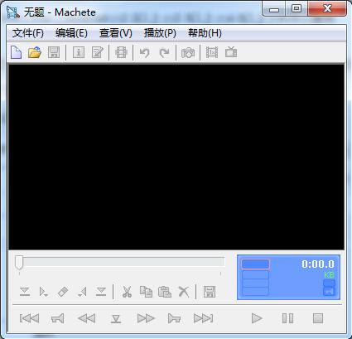Click the 0:00.0 time display panel
The height and width of the screenshot is (339, 352).
click(x=288, y=277)
